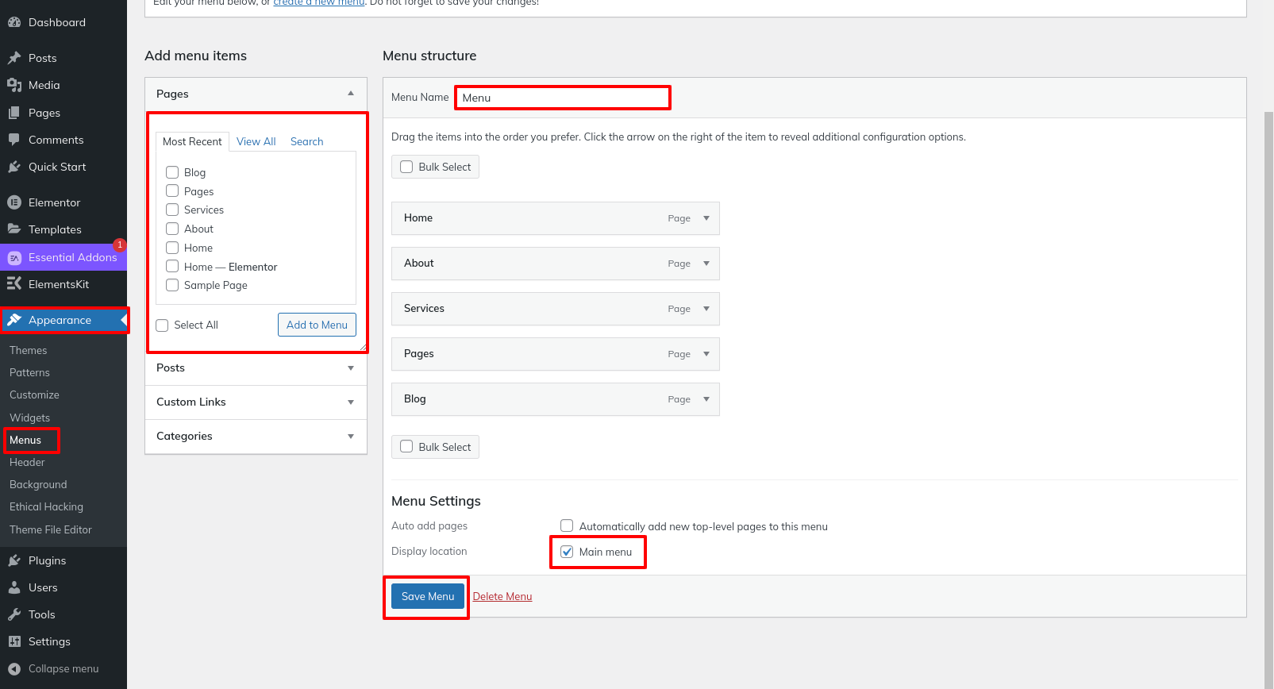Click the Elementor logo icon
The width and height of the screenshot is (1274, 689).
[14, 202]
